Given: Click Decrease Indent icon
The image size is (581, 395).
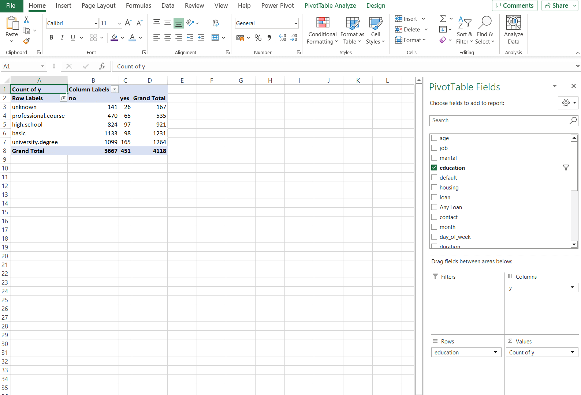Looking at the screenshot, I should [x=190, y=37].
